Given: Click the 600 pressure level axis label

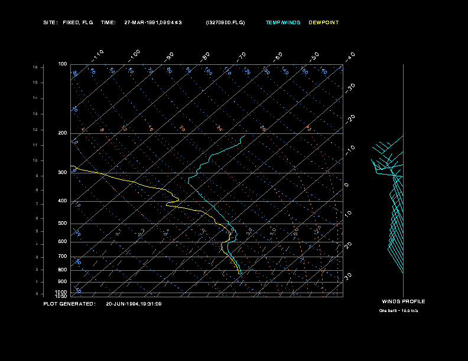Looking at the screenshot, I should point(63,242).
